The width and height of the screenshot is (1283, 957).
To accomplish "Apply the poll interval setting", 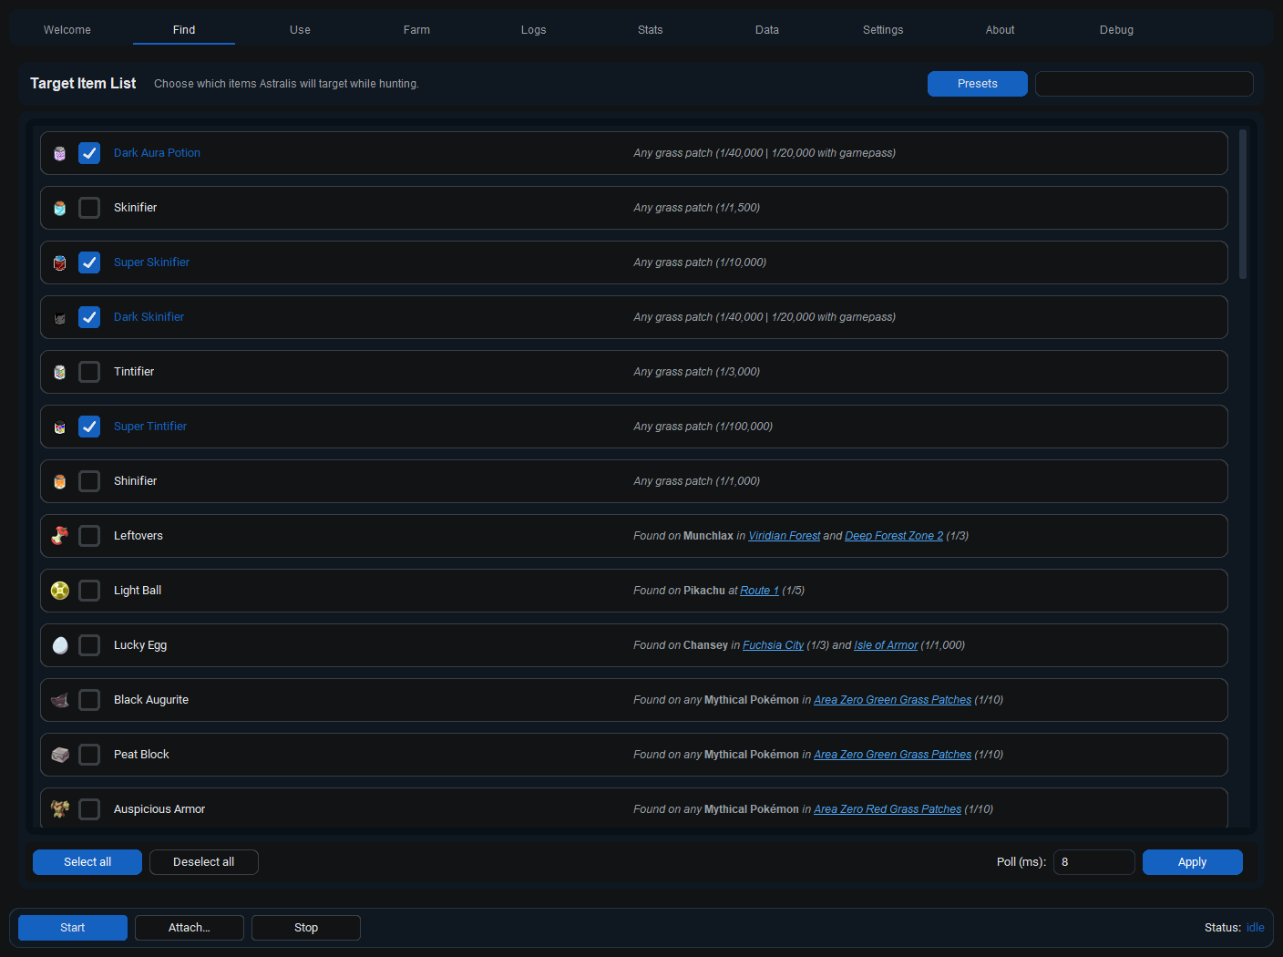I will point(1193,862).
